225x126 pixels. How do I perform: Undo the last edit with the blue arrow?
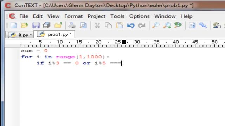point(131,26)
